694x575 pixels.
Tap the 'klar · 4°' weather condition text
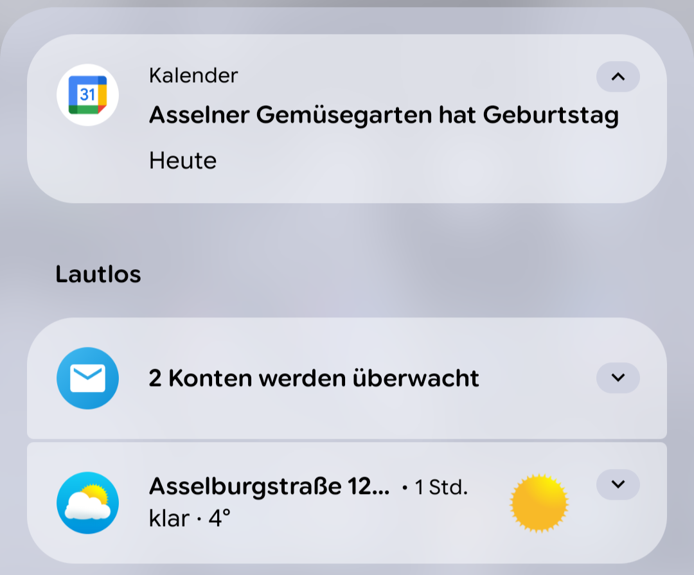[x=189, y=518]
